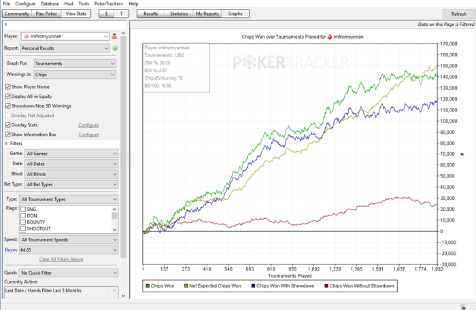The width and height of the screenshot is (476, 310).
Task: Click the information box on the graph
Action: click(176, 67)
